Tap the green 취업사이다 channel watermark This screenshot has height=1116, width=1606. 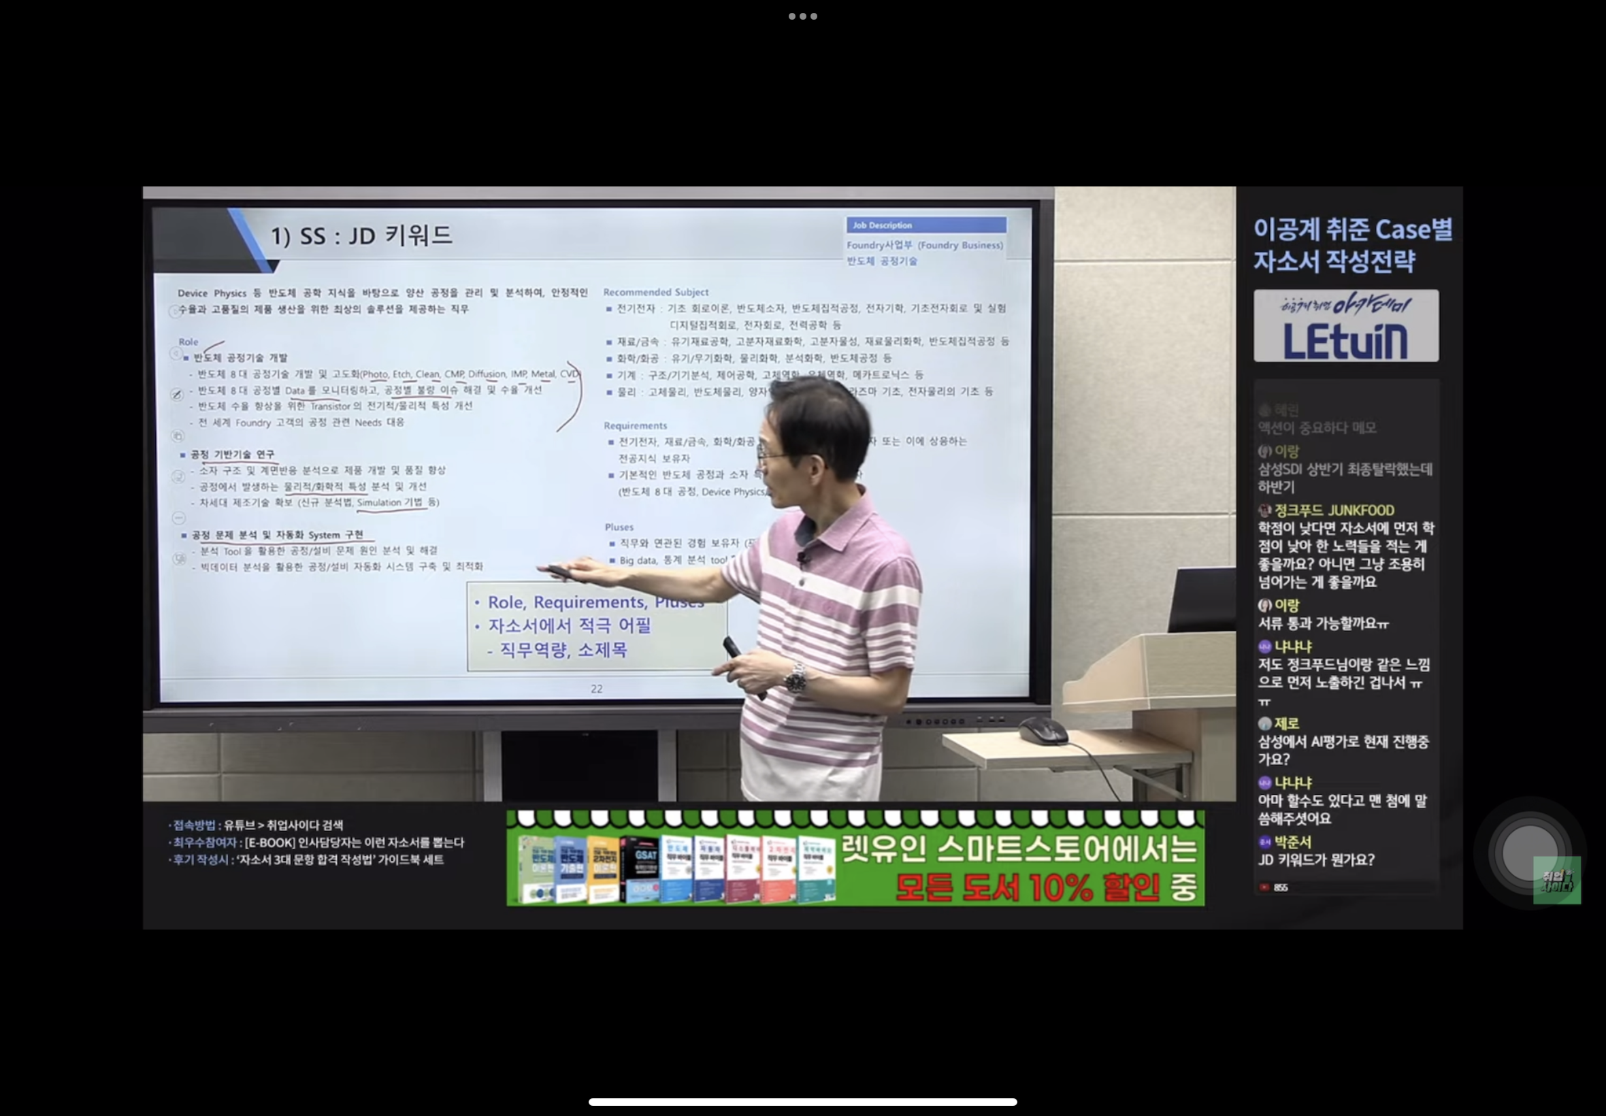point(1556,881)
